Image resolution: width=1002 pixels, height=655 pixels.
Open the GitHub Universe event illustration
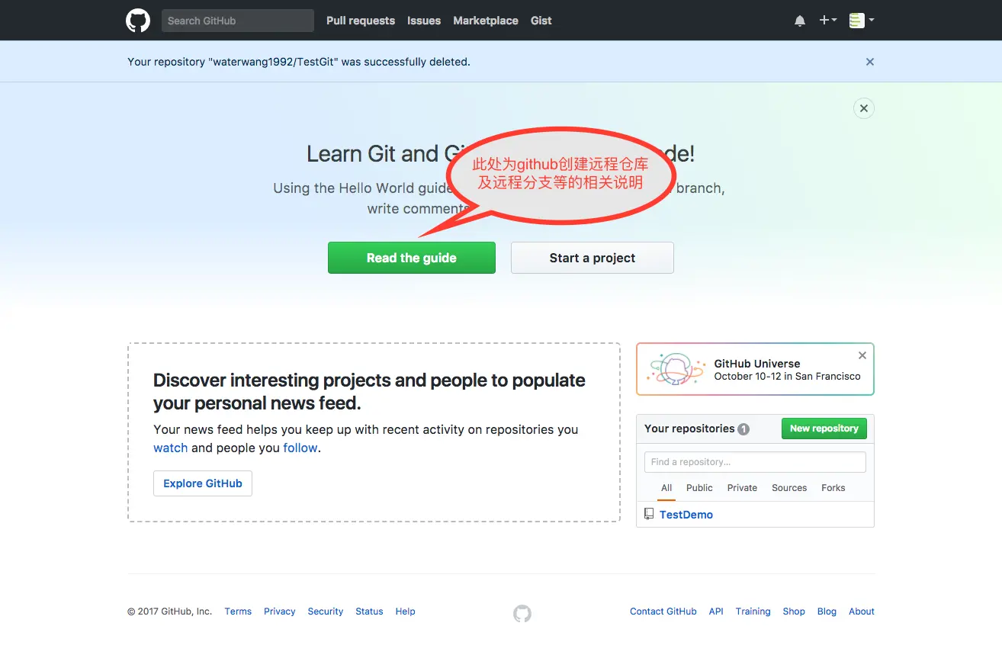(x=676, y=369)
